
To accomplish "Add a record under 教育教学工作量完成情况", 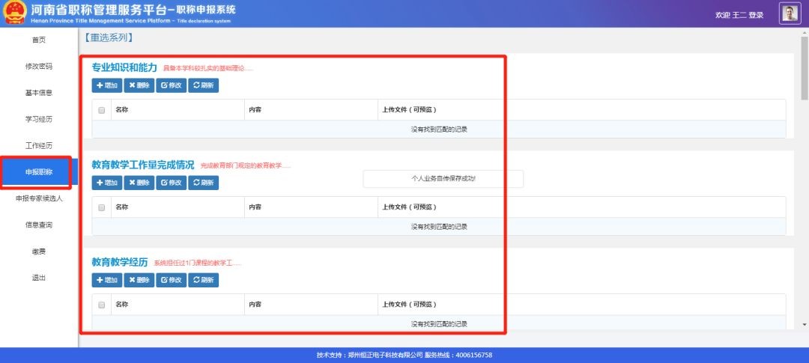I will 107,183.
